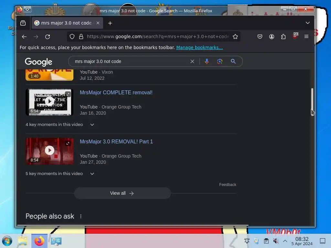Viewport: 331px width, 248px height.
Task: Click the show desktop taskbar button
Action: 323,241
